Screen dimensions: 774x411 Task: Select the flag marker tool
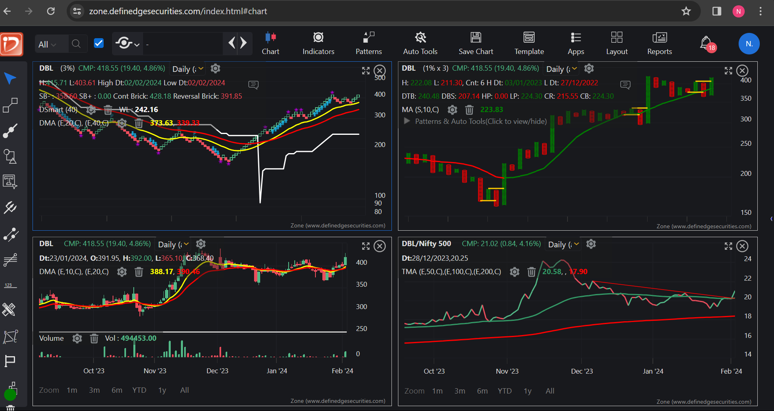tap(10, 361)
